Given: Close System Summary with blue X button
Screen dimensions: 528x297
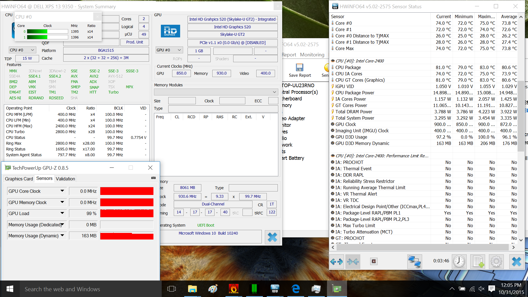Looking at the screenshot, I should [x=272, y=237].
